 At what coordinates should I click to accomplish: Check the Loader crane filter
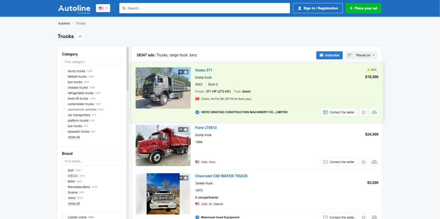(64, 217)
